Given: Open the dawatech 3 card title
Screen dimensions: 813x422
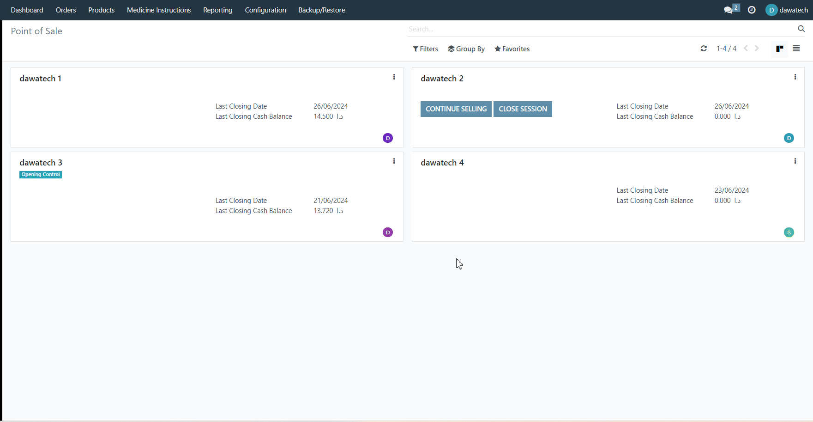Looking at the screenshot, I should pos(41,163).
